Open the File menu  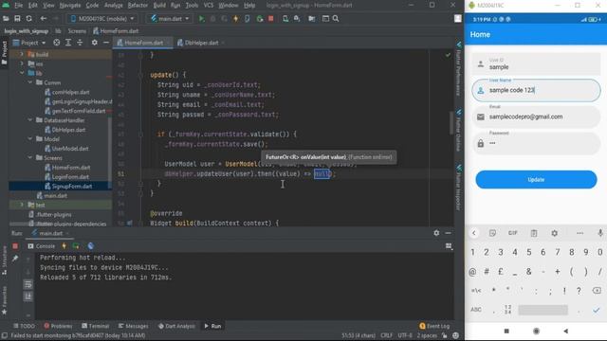19,6
